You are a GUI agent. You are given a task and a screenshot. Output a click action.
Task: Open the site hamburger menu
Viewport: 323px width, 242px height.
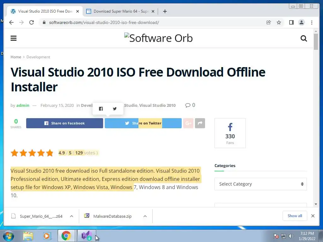[x=14, y=38]
